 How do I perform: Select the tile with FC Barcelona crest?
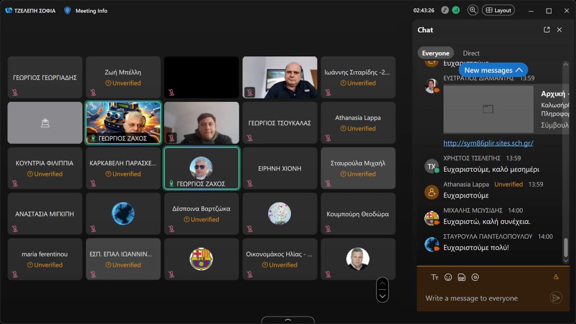coord(202,259)
